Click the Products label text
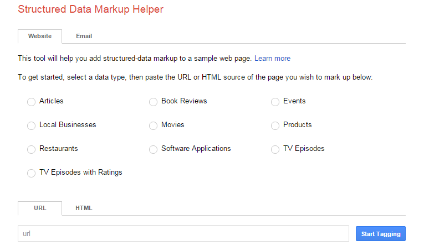The width and height of the screenshot is (429, 251). tap(297, 125)
